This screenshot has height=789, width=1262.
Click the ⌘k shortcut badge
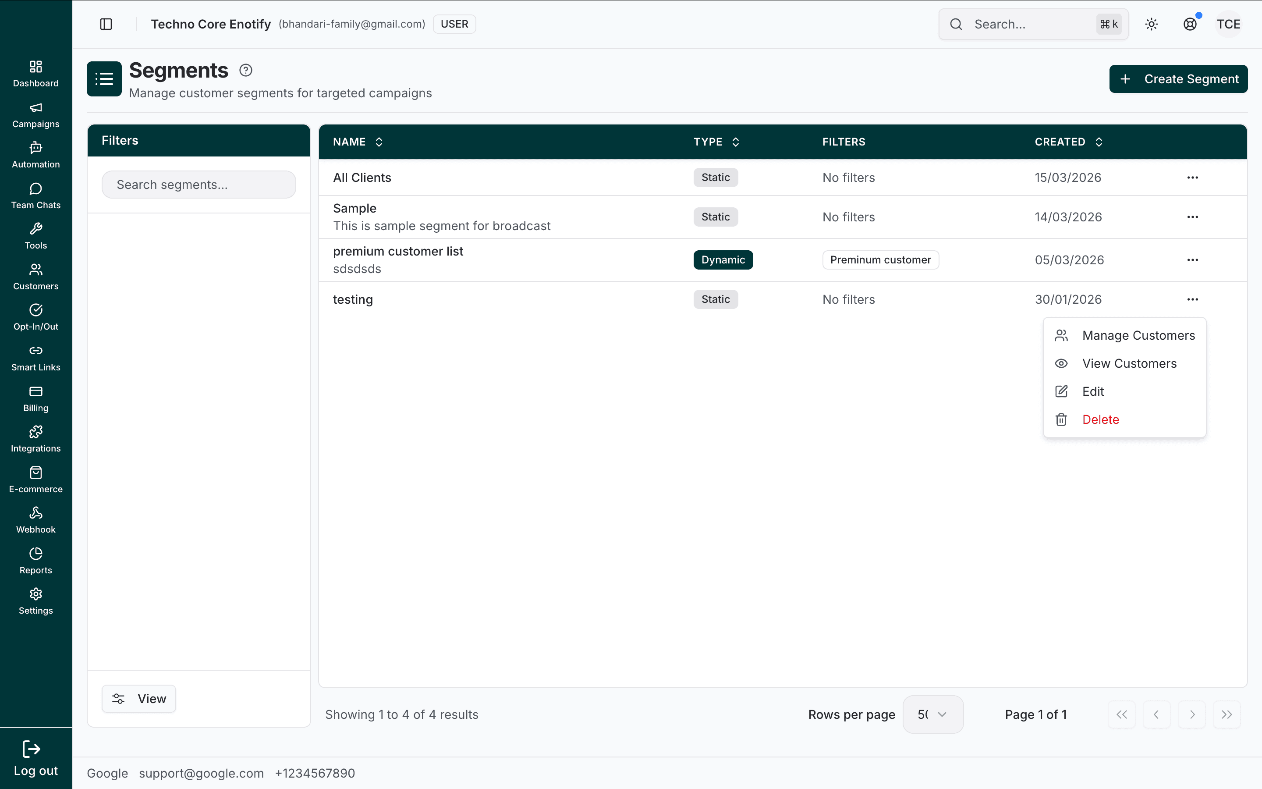coord(1109,24)
